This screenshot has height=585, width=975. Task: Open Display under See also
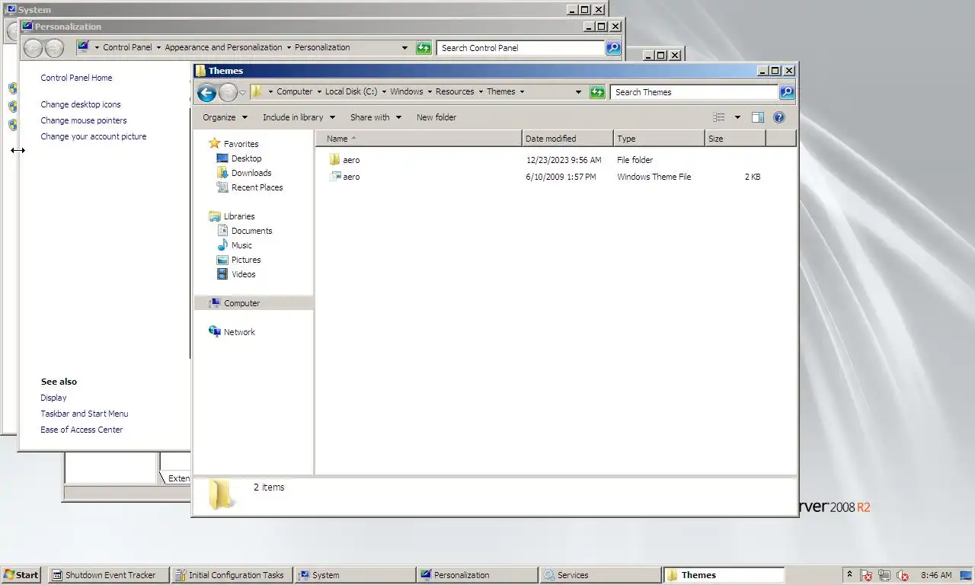click(x=53, y=398)
